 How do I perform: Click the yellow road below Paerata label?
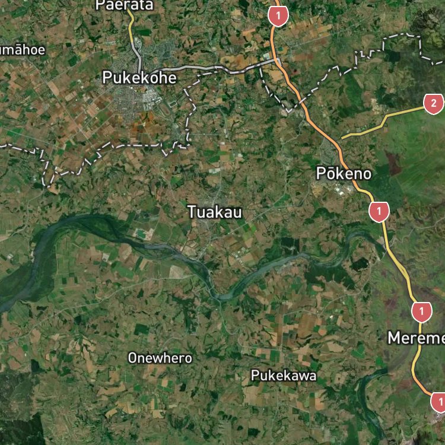click(x=131, y=27)
